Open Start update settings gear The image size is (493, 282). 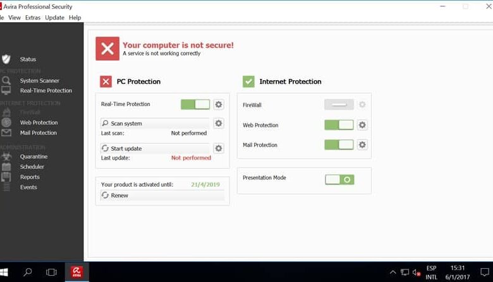pyautogui.click(x=219, y=148)
